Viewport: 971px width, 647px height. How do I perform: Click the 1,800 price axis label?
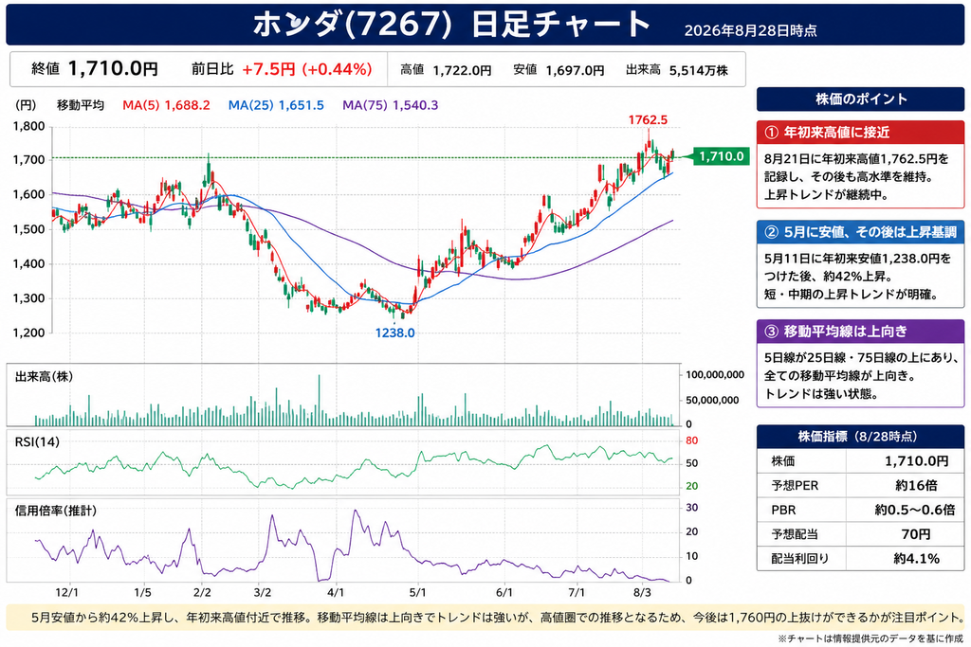coord(29,126)
